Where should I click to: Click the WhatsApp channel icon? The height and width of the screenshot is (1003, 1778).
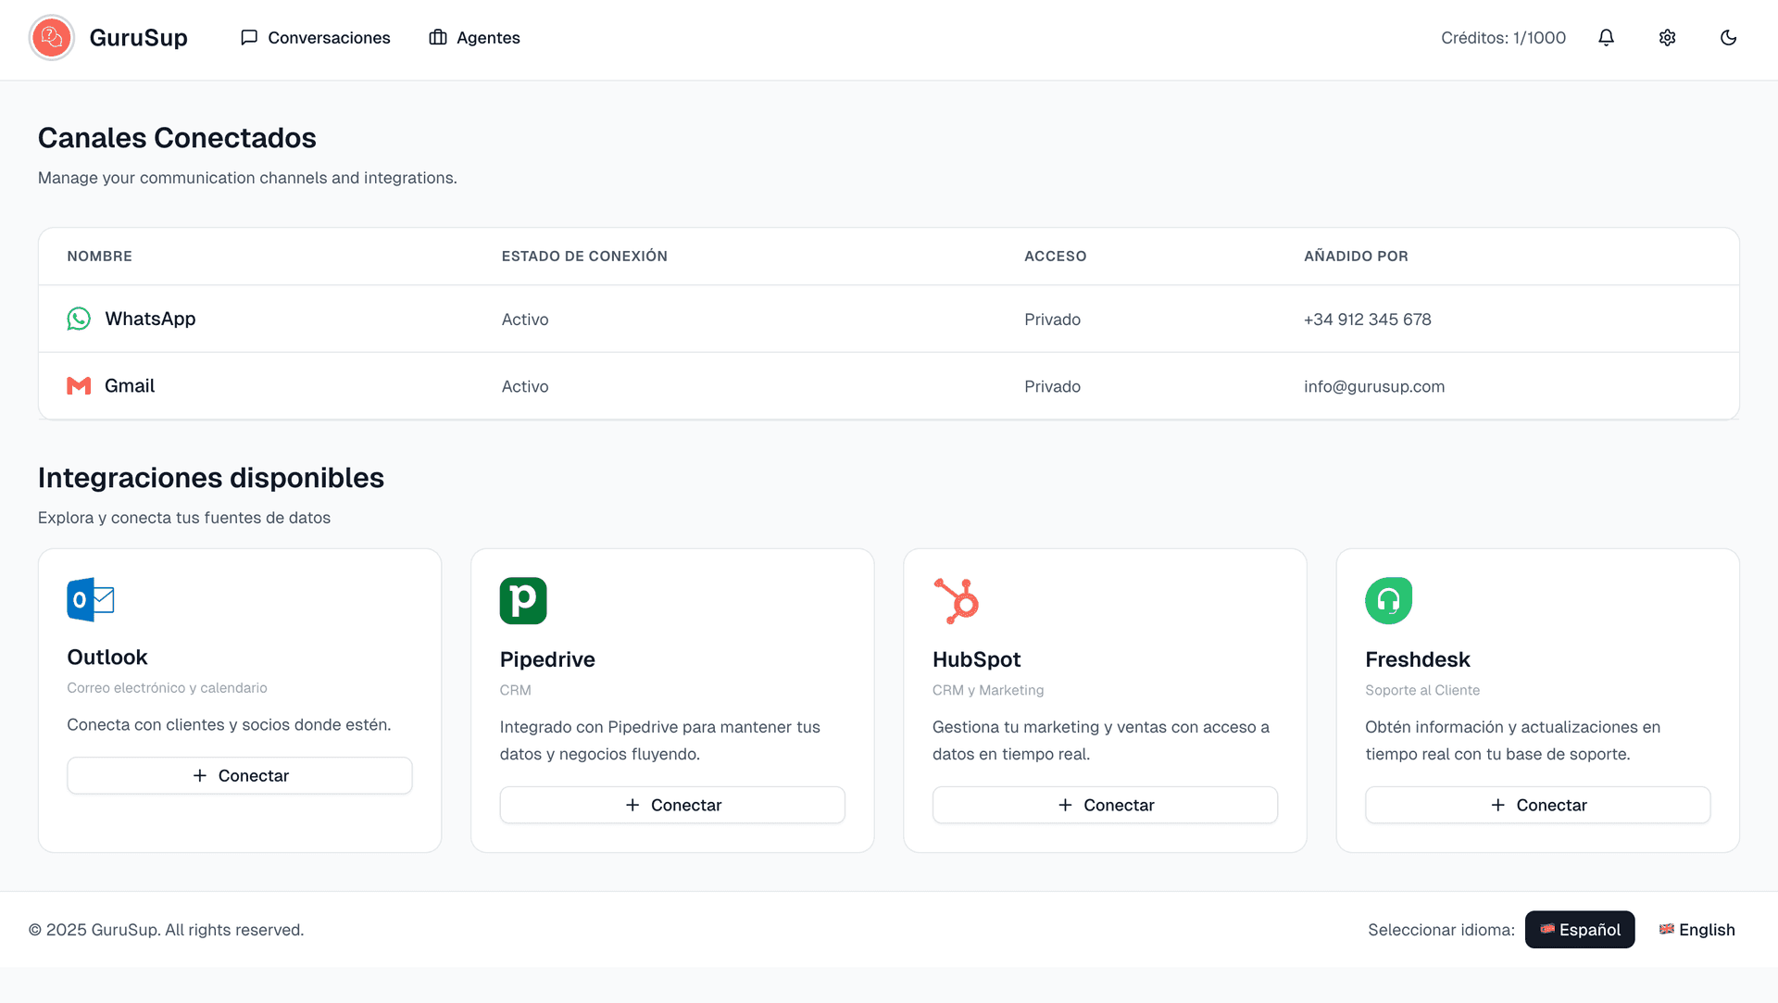click(x=79, y=319)
